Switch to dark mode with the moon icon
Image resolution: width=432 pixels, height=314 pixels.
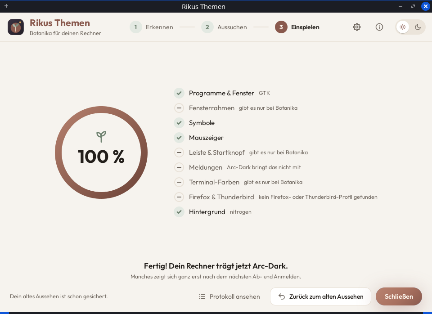418,27
